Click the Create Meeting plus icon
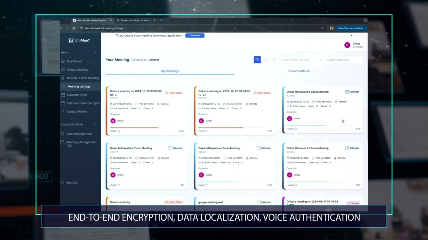Screen dimensions: 428x240 pyautogui.click(x=63, y=70)
